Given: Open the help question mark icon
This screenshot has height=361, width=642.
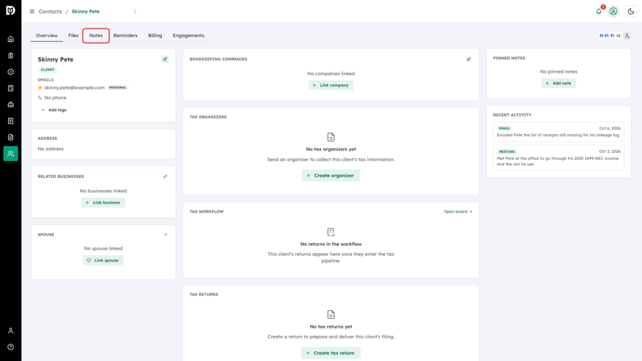Looking at the screenshot, I should [11, 347].
